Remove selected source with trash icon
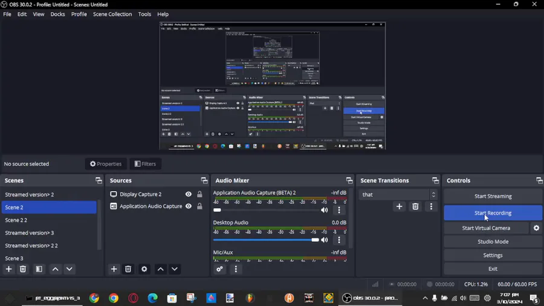This screenshot has height=306, width=544. tap(128, 269)
